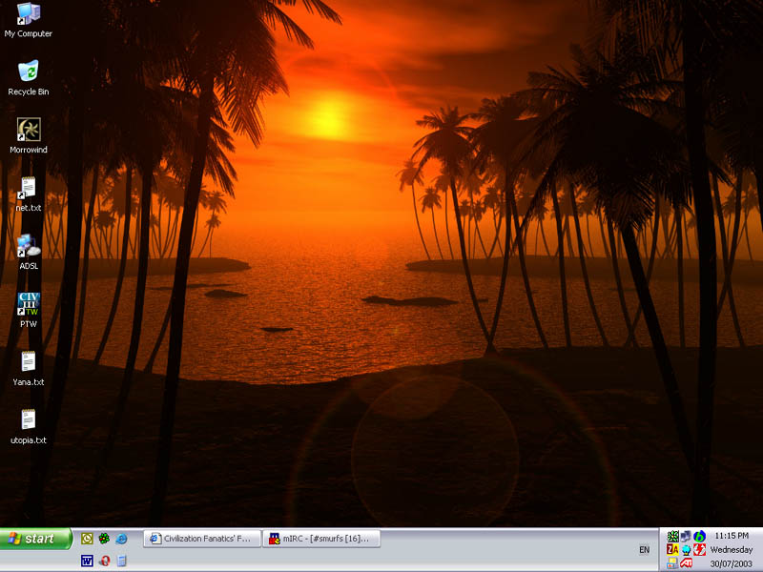Launch the Morrowind game shortcut
The height and width of the screenshot is (572, 763).
(29, 130)
